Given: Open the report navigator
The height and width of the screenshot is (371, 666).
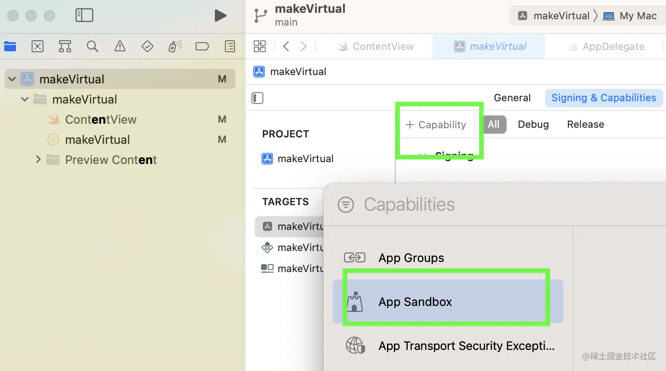Looking at the screenshot, I should (x=230, y=46).
